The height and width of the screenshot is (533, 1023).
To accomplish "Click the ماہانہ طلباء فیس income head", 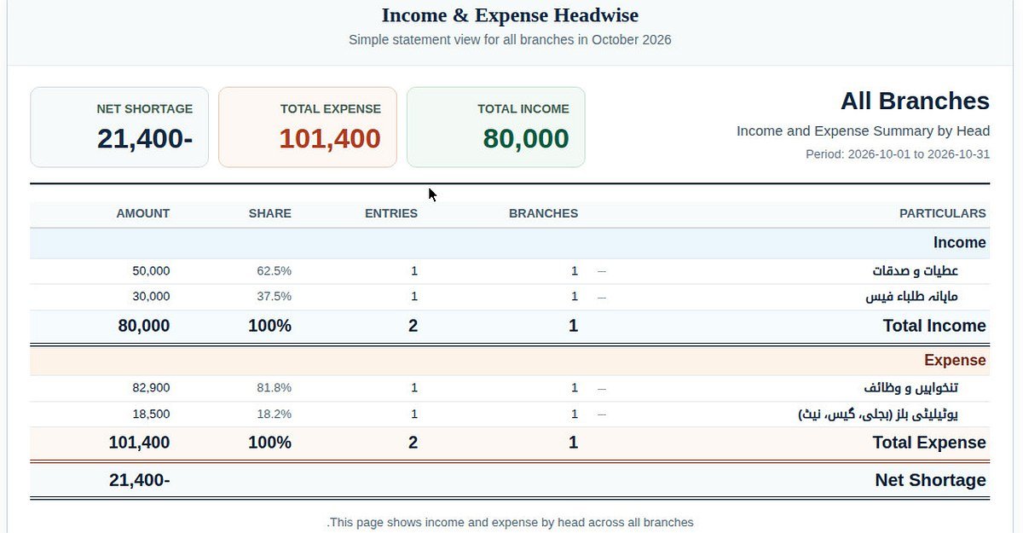I will pyautogui.click(x=912, y=297).
